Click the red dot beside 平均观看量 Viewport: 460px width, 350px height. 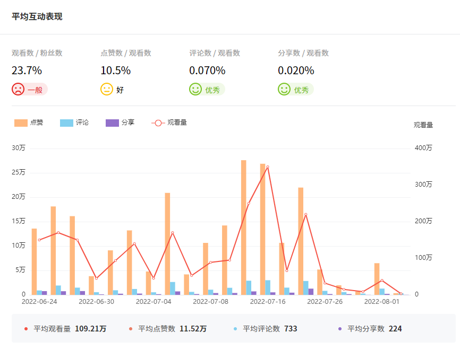click(26, 329)
